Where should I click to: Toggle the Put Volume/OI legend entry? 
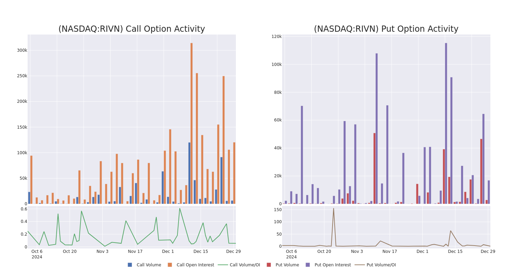(x=375, y=265)
